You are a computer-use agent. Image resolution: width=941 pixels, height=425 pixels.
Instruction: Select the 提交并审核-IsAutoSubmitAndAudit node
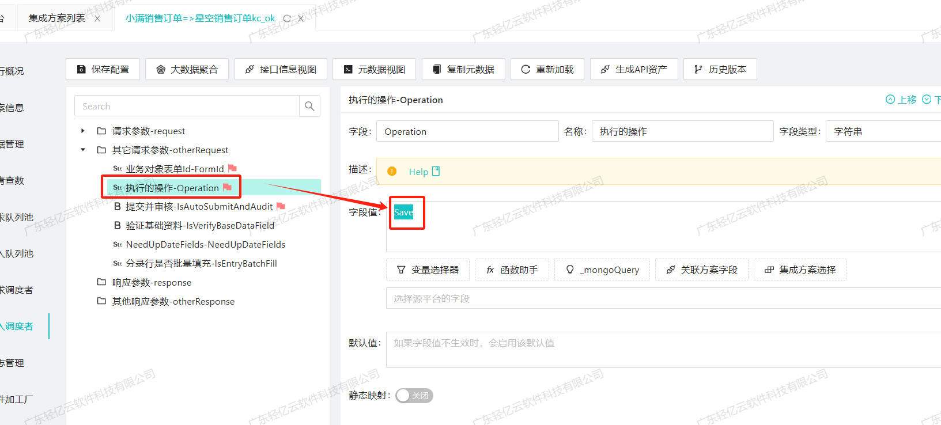(199, 206)
